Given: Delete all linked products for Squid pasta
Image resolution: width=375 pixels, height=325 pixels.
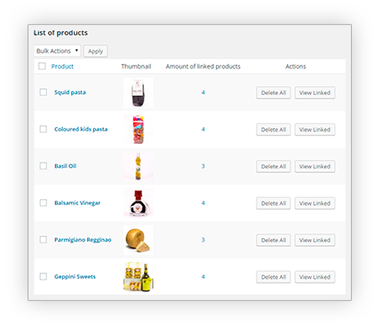Looking at the screenshot, I should pos(274,92).
